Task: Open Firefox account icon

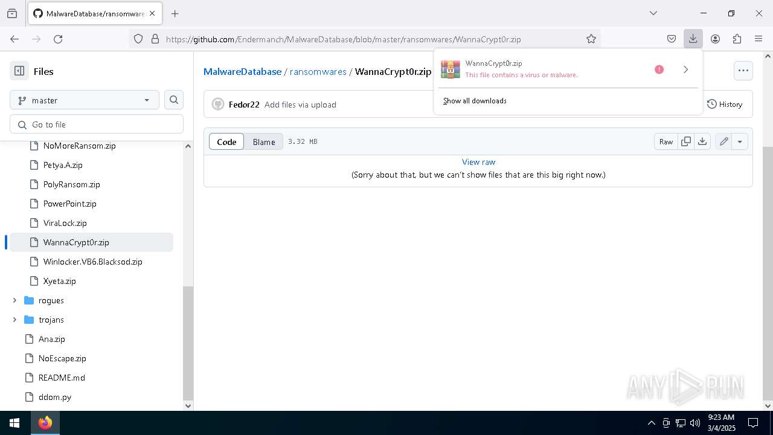Action: [x=715, y=39]
